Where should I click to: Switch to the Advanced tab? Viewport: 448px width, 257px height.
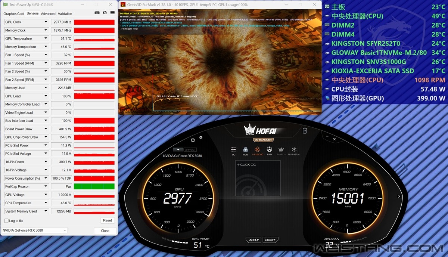tap(48, 14)
